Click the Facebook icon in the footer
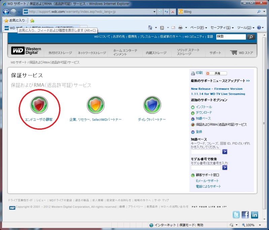This screenshot has height=230, width=269. [x=245, y=215]
